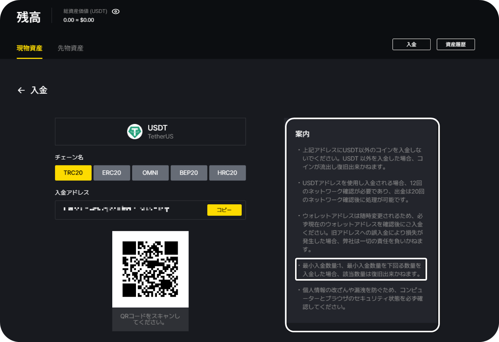
Task: Click the notice about USDT以外のコイン
Action: (x=361, y=158)
